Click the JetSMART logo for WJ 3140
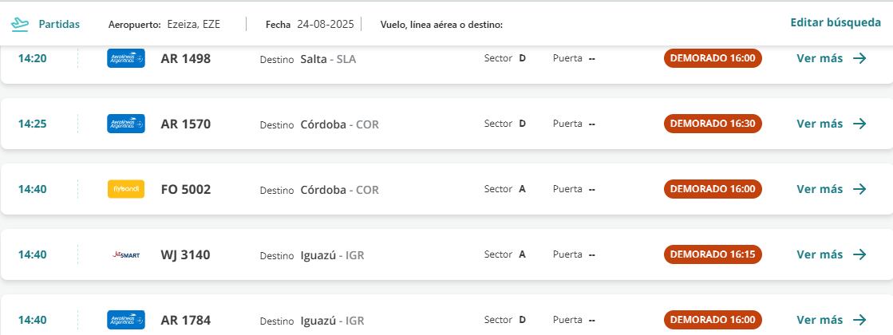893x335 pixels. coord(126,254)
